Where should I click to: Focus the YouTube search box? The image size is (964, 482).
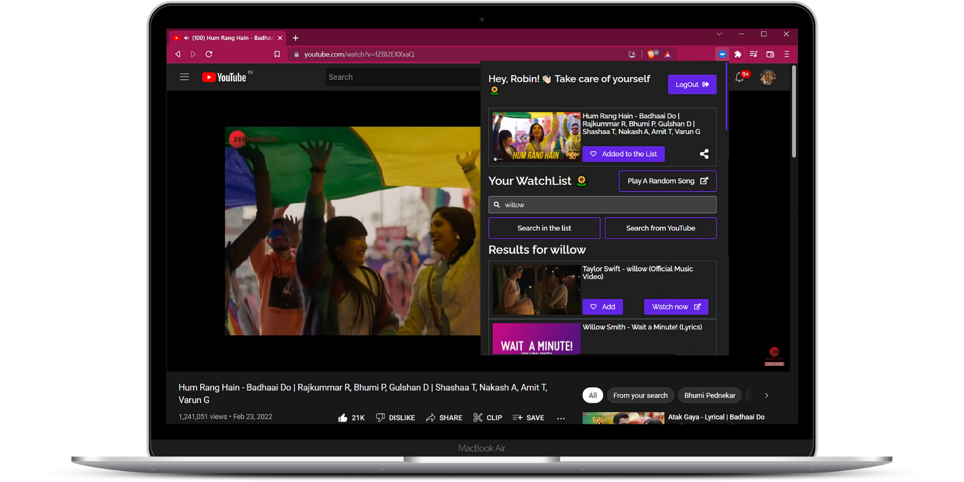tap(403, 77)
